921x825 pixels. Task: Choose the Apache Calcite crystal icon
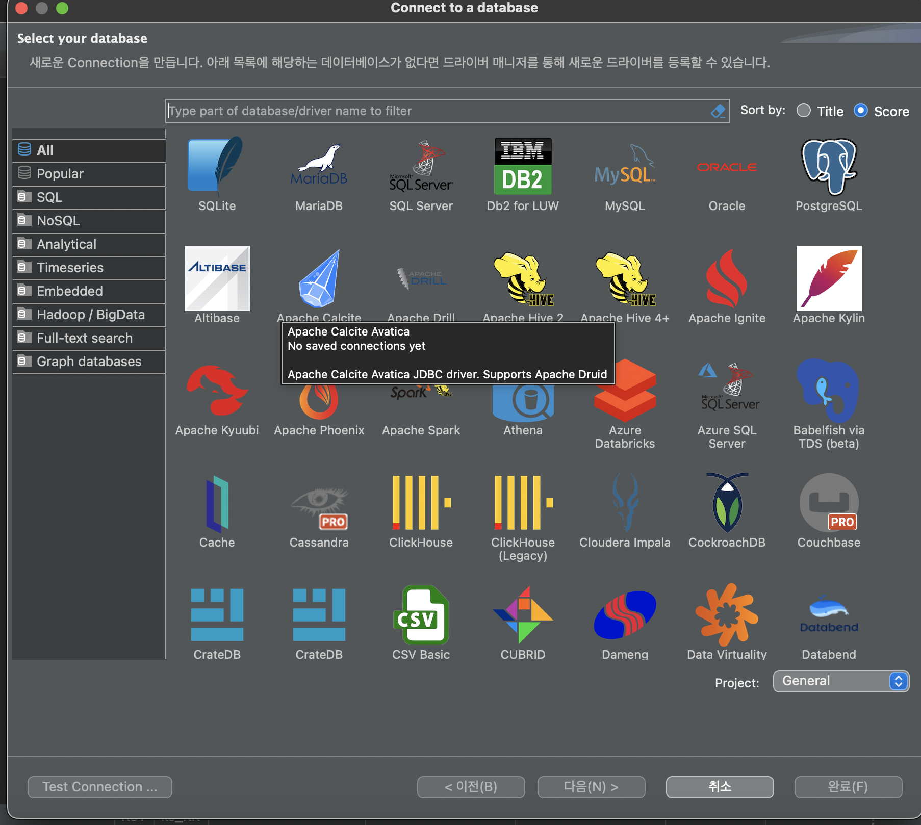319,278
